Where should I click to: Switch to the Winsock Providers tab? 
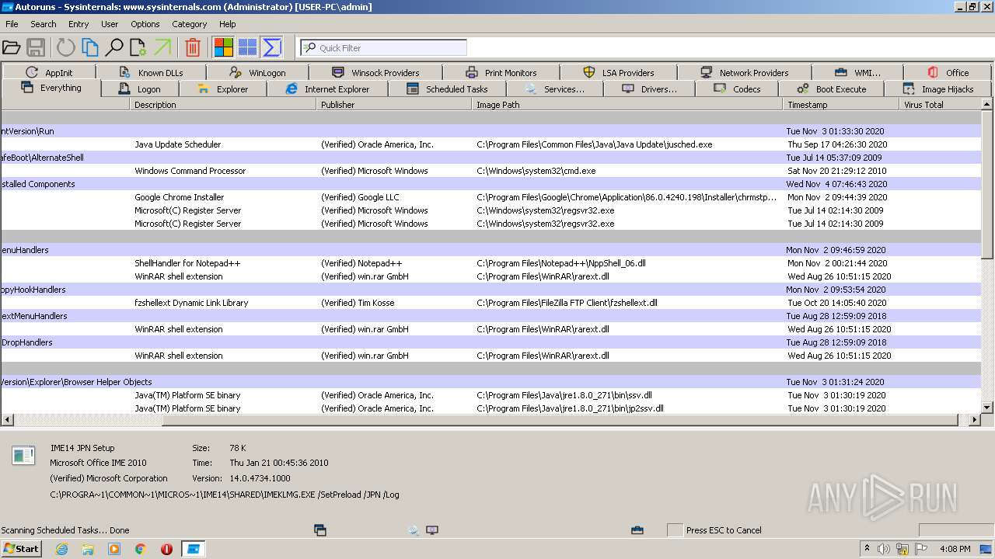[375, 72]
